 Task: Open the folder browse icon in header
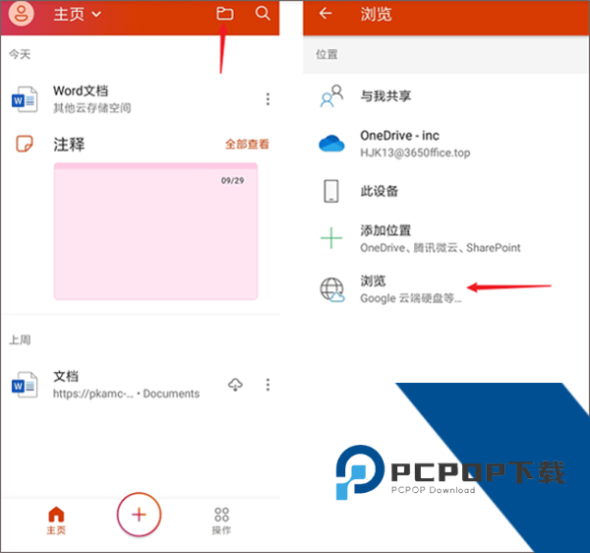224,14
